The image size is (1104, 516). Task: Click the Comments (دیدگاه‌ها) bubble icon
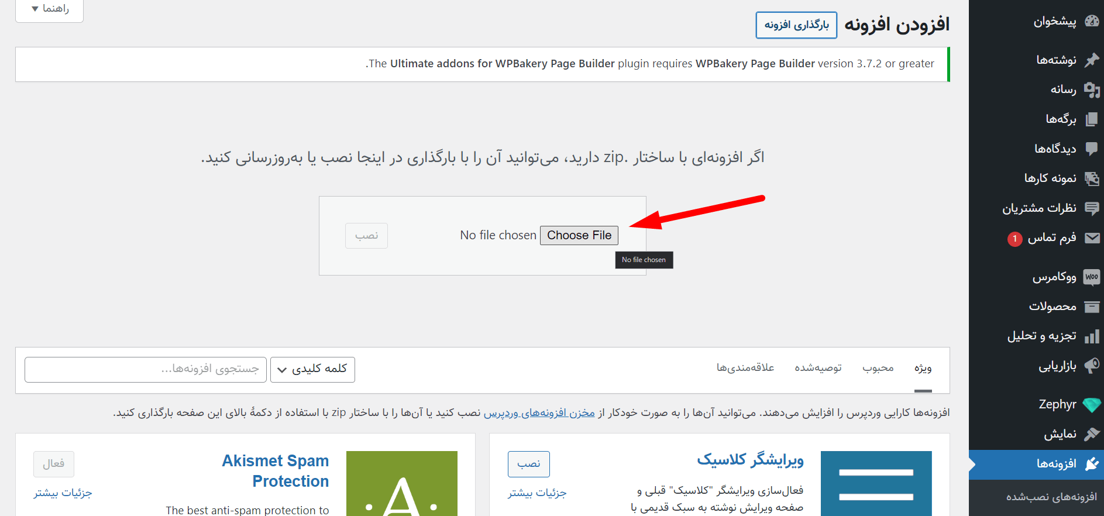pyautogui.click(x=1092, y=149)
